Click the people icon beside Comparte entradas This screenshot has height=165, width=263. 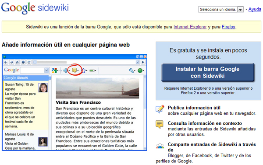(160, 146)
